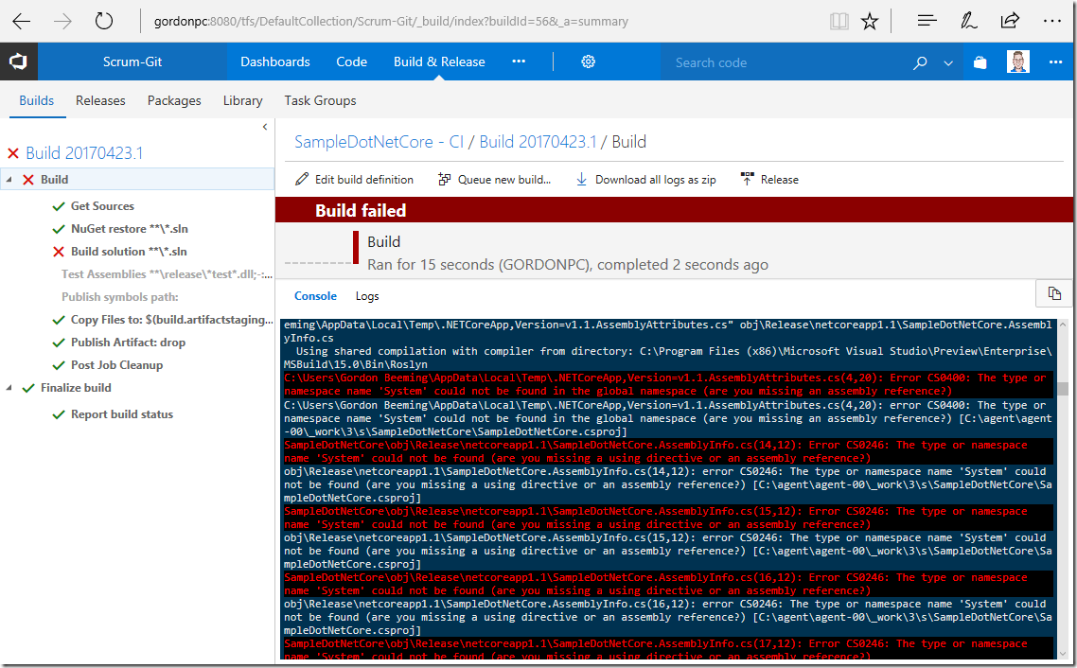1077x668 pixels.
Task: Click the green check by Publish Artifact: drop
Action: click(x=59, y=343)
